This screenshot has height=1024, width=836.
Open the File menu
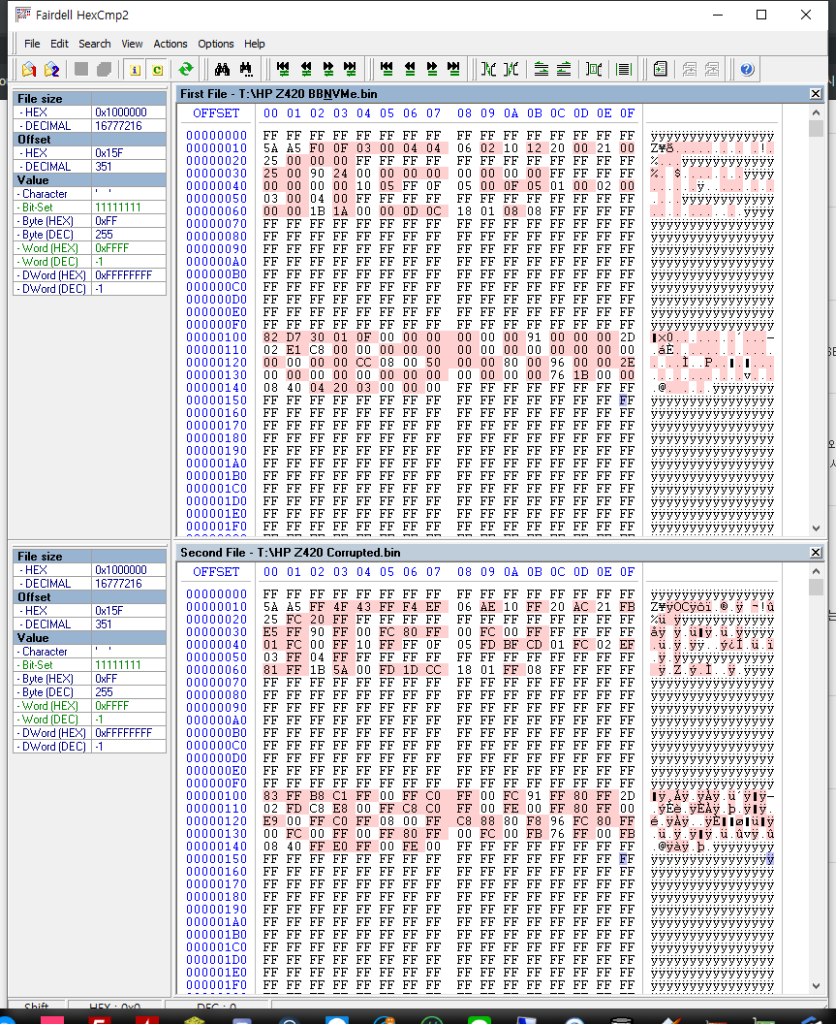(x=32, y=44)
